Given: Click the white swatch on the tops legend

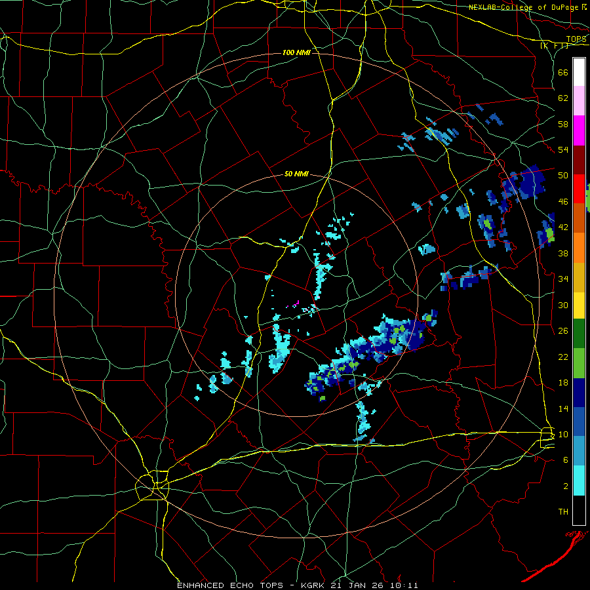Looking at the screenshot, I should point(579,72).
